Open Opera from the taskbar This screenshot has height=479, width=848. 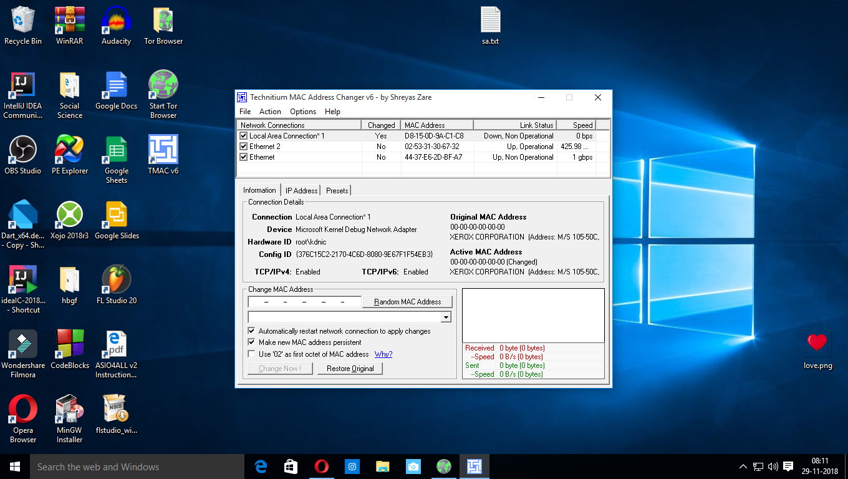pyautogui.click(x=321, y=467)
